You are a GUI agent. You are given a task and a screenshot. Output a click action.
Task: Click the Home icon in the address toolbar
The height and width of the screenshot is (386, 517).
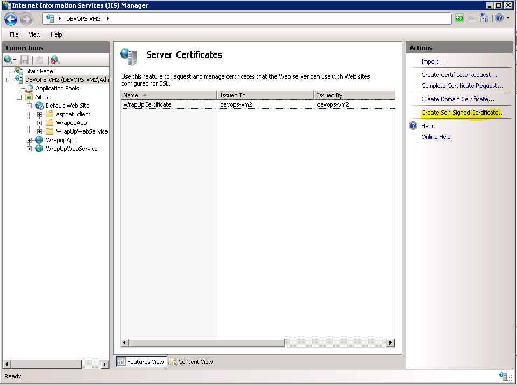coord(484,18)
